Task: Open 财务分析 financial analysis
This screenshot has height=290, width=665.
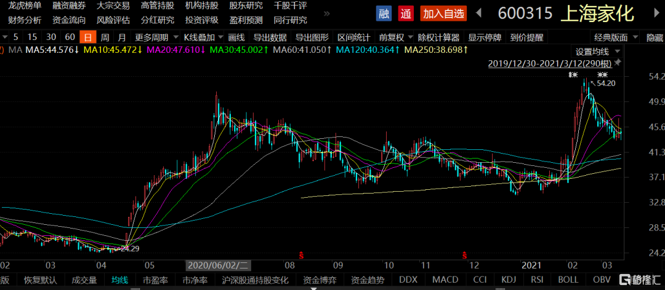Action: tap(25, 20)
